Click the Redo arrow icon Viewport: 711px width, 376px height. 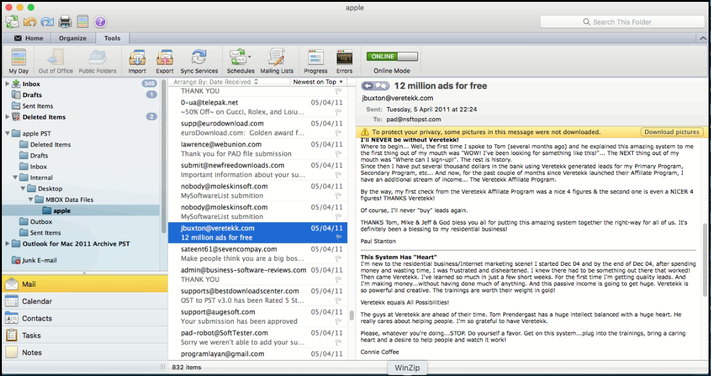(x=47, y=22)
